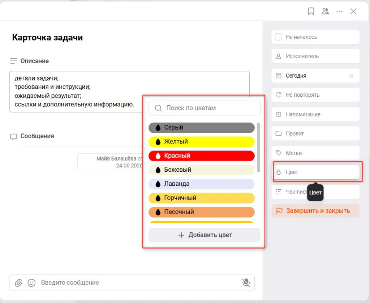370x303 pixels.
Task: Select the Желтый color
Action: (x=202, y=142)
